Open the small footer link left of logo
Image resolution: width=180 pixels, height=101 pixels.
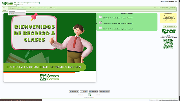pyautogui.click(x=81, y=95)
